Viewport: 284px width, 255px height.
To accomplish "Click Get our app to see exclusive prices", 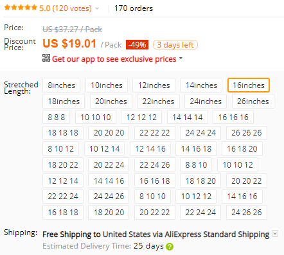I will (x=114, y=58).
